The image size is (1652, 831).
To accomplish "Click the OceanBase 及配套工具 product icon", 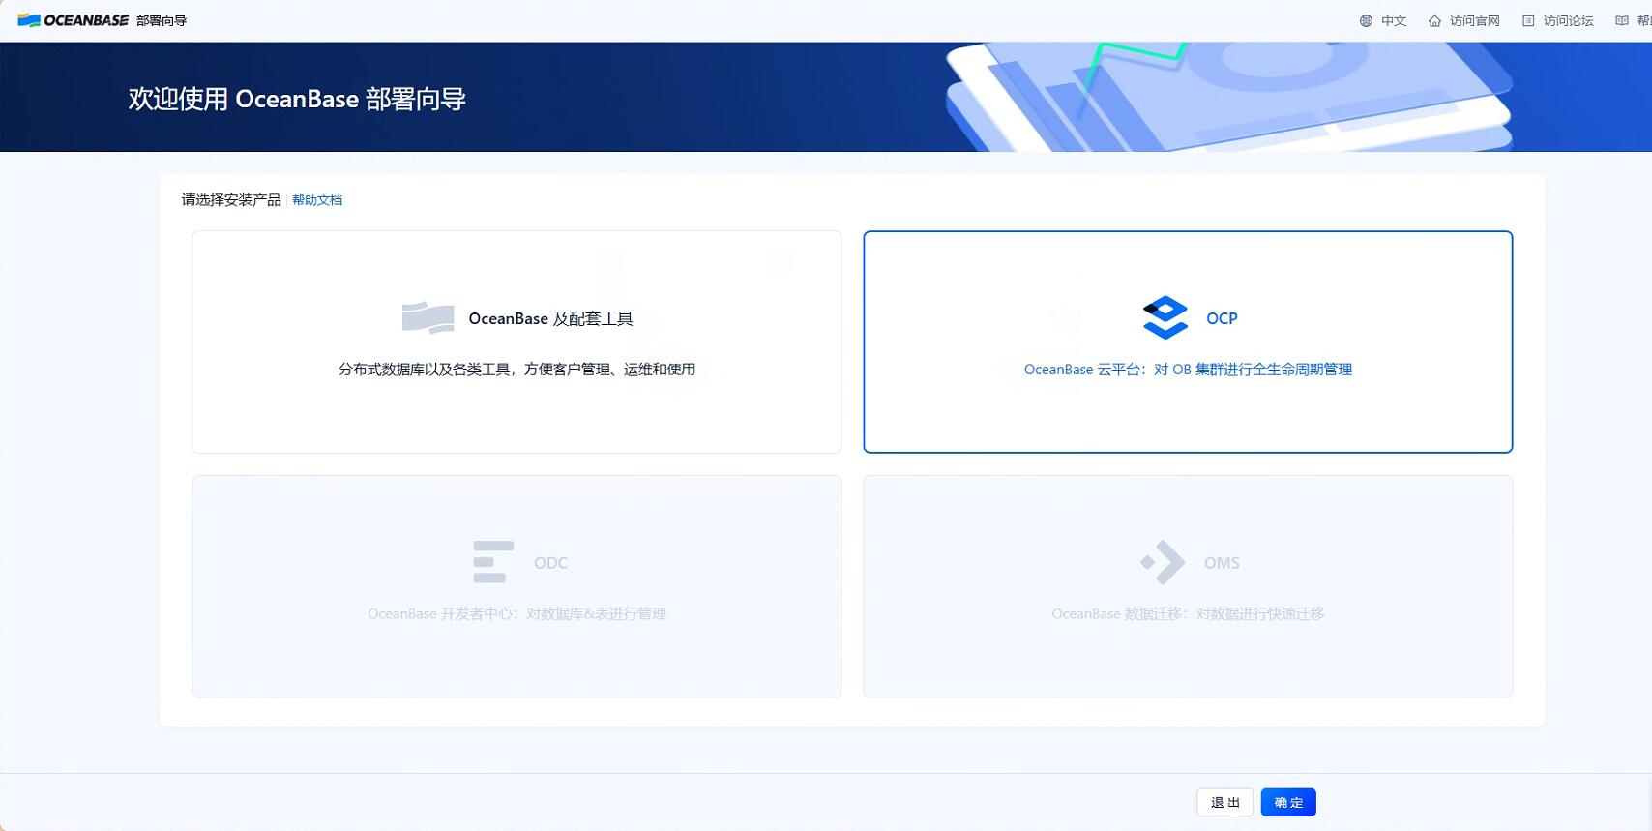I will 428,318.
